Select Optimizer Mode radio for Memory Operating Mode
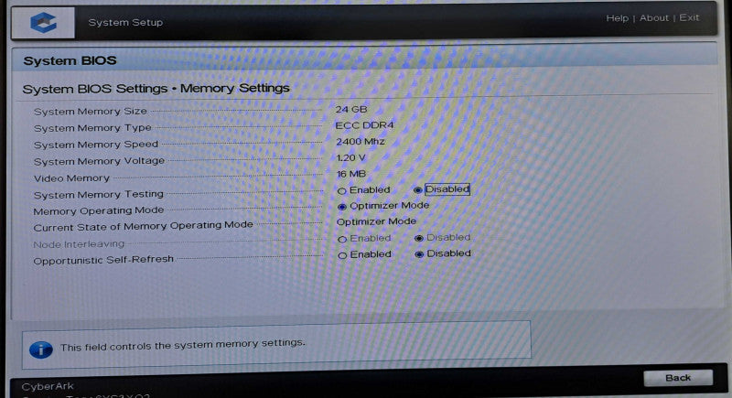The width and height of the screenshot is (732, 398). point(341,207)
